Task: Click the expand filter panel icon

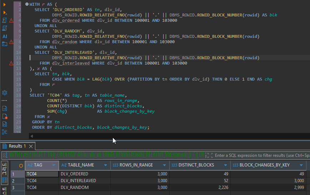Action: [210, 155]
